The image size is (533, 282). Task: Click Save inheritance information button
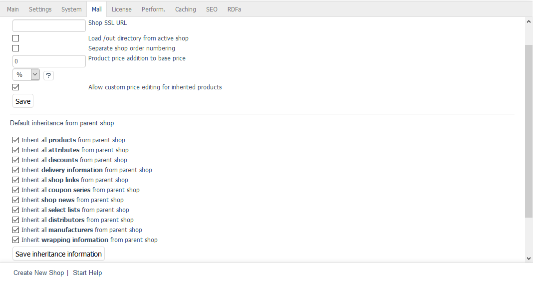click(x=58, y=254)
